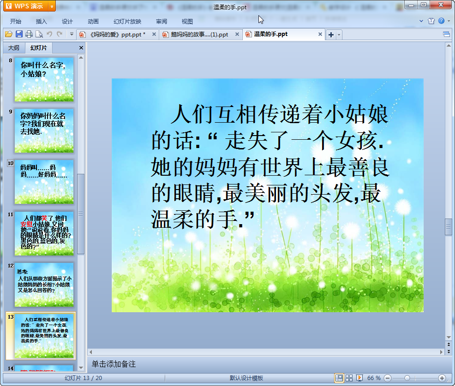The width and height of the screenshot is (455, 386).
Task: Click the slide text box content
Action: pos(270,167)
